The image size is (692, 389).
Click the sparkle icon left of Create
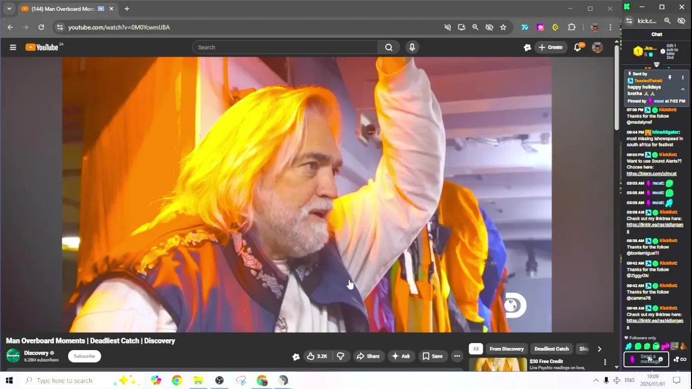click(x=528, y=48)
